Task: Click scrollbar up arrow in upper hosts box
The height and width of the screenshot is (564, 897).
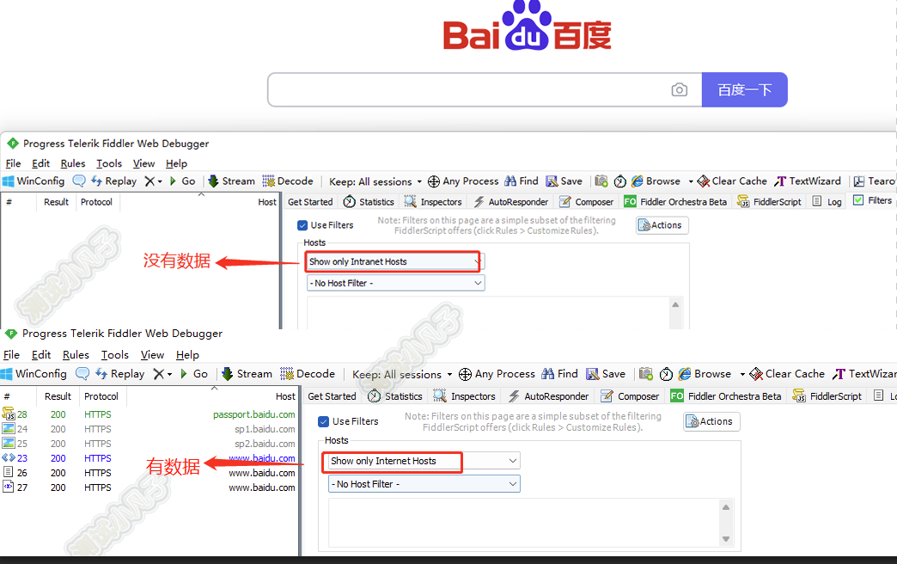Action: [675, 304]
